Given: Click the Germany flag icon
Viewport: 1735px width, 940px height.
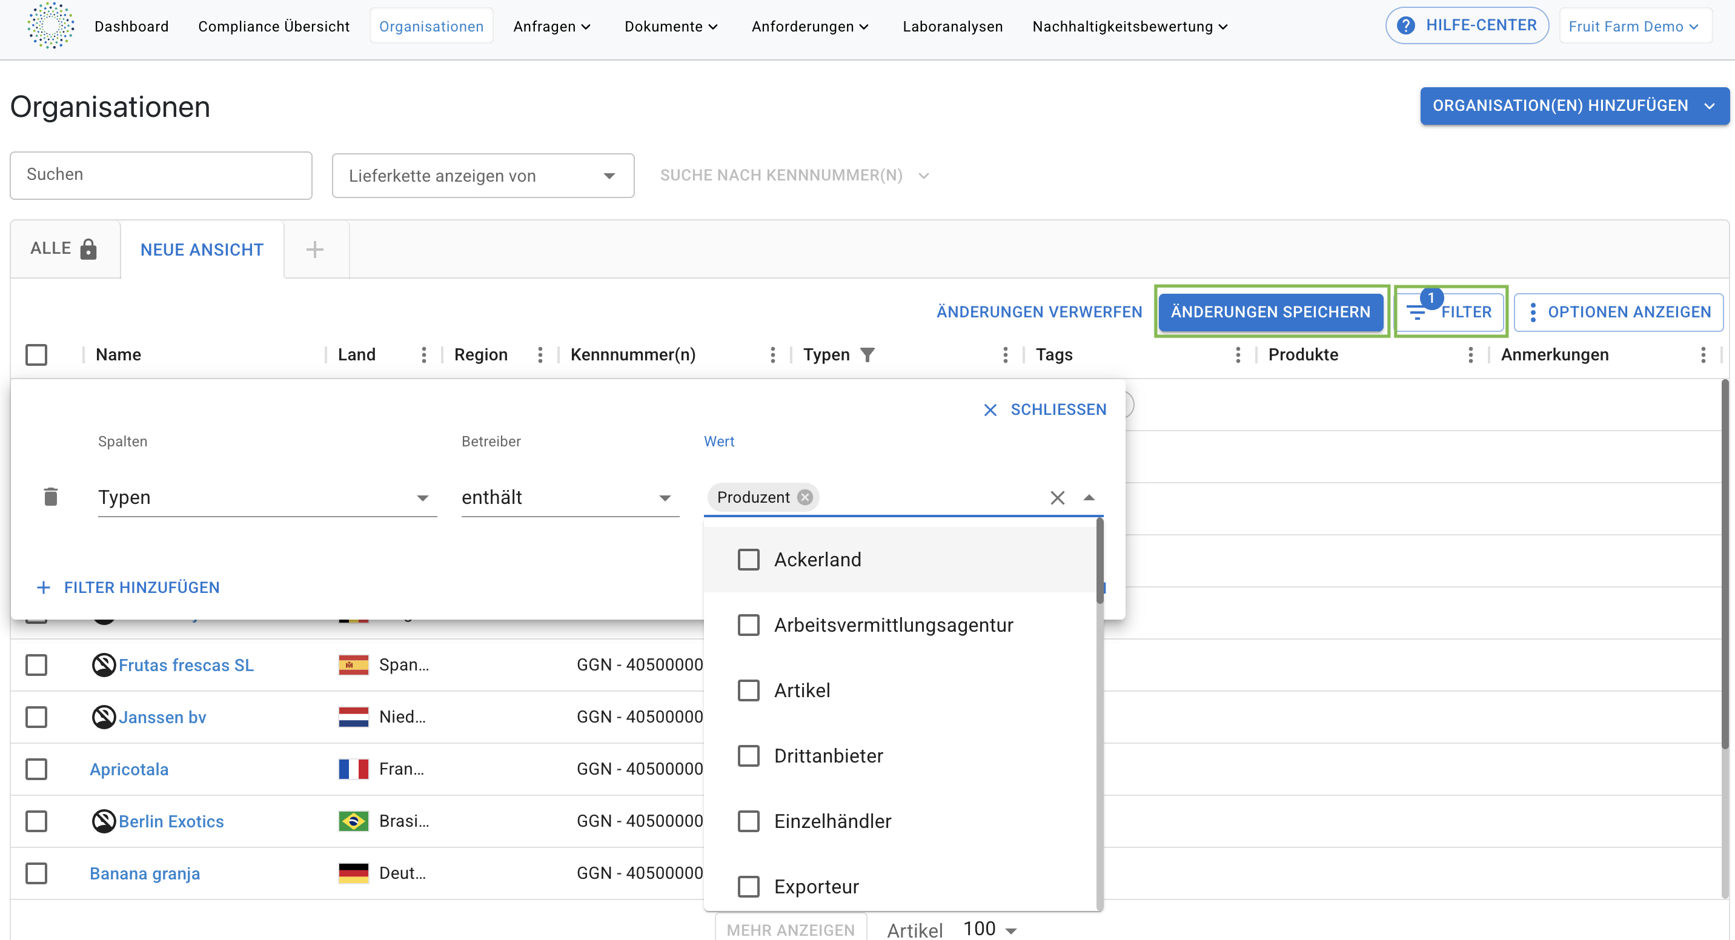Looking at the screenshot, I should (x=354, y=873).
